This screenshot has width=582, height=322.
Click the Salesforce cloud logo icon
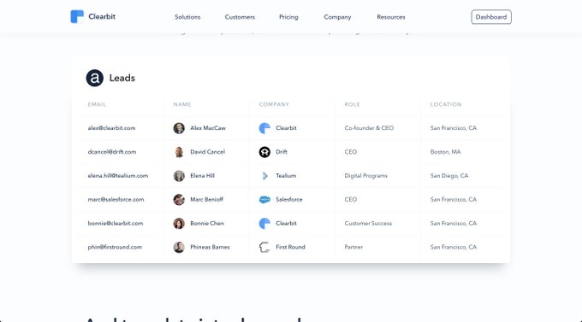point(264,200)
